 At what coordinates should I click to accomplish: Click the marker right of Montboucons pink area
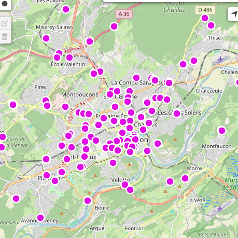tap(65, 107)
